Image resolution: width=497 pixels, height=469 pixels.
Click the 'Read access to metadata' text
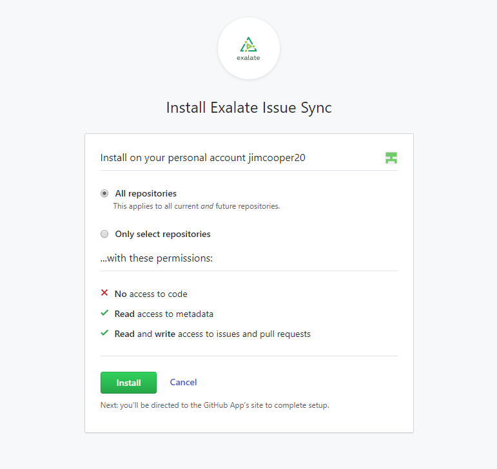(164, 314)
